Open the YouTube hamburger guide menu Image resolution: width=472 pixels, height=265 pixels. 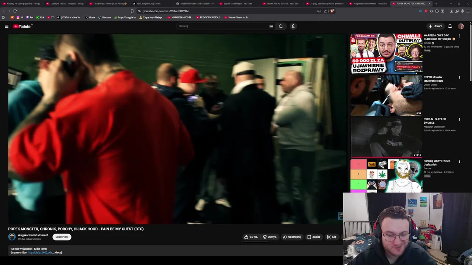tap(6, 26)
